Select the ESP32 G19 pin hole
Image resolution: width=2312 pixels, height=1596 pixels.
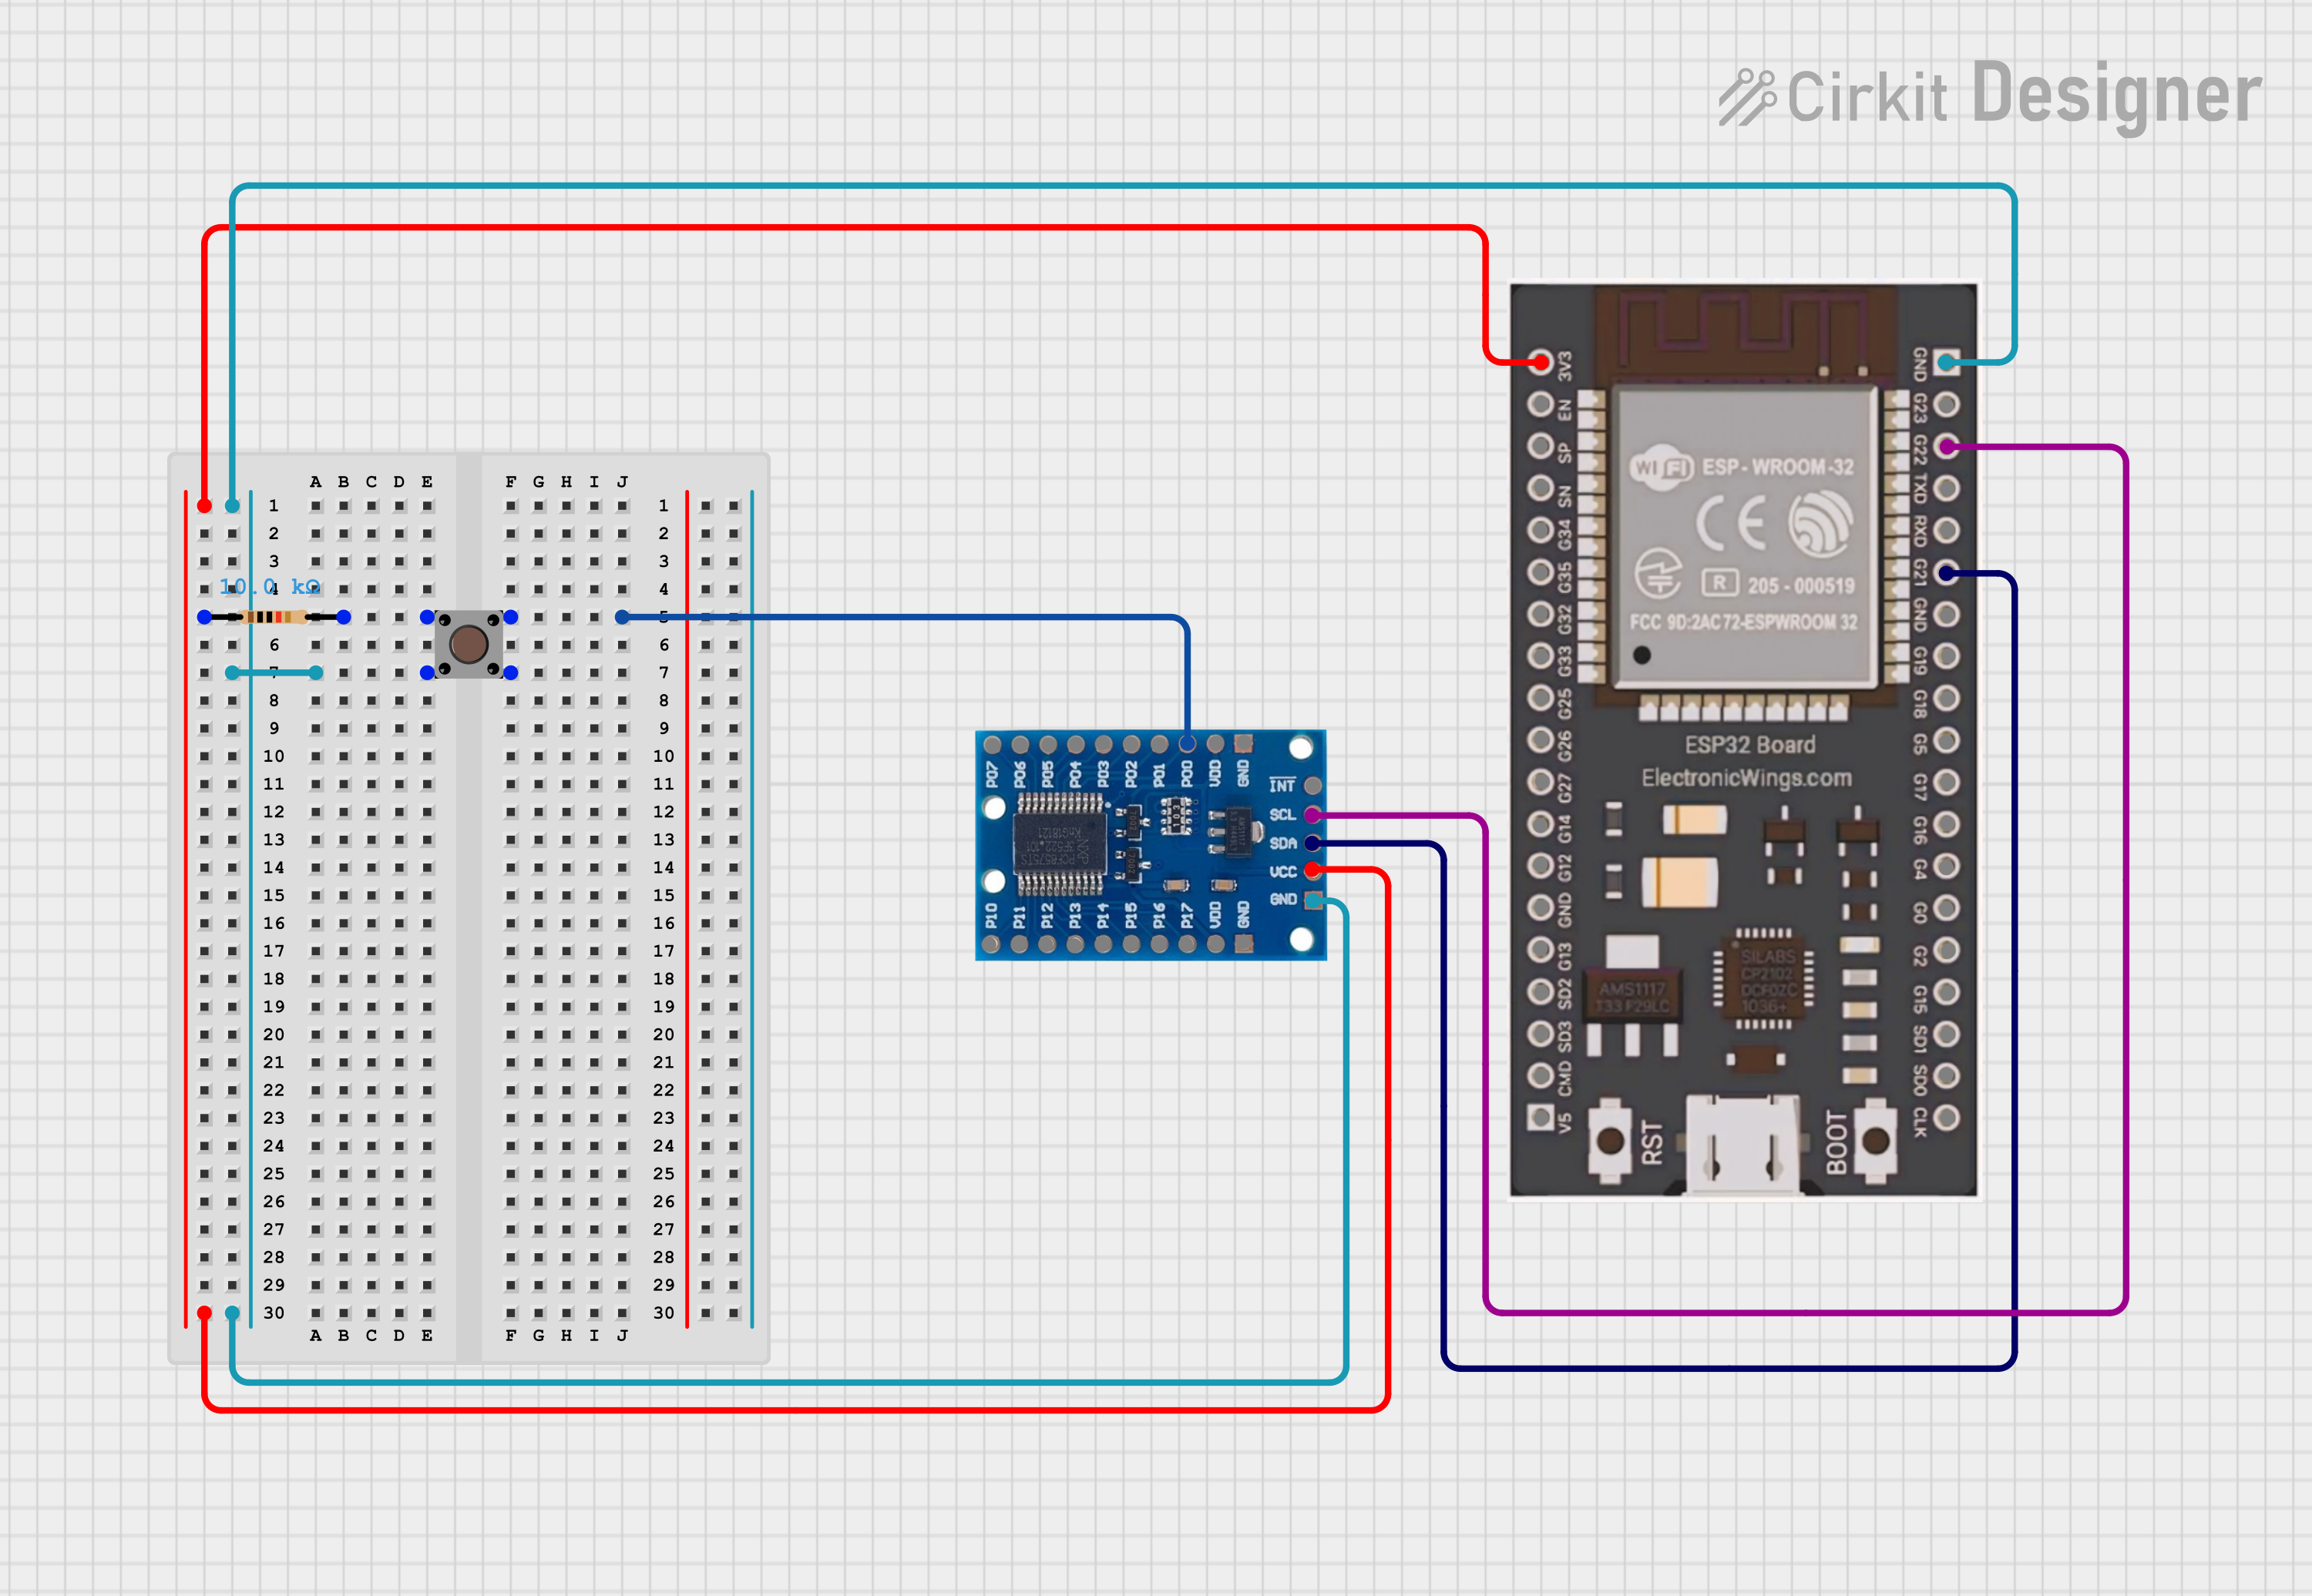point(1947,656)
